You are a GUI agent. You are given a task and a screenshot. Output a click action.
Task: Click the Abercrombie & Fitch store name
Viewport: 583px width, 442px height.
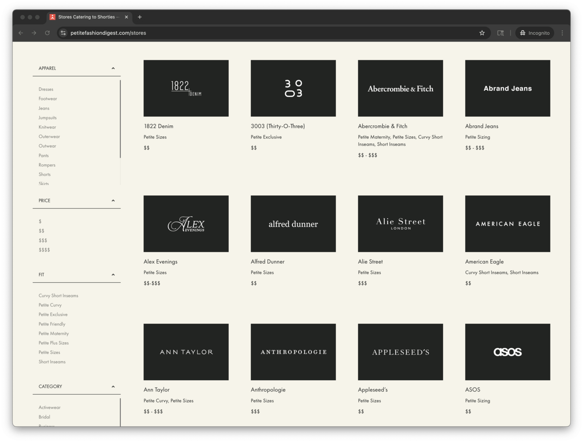coord(383,126)
